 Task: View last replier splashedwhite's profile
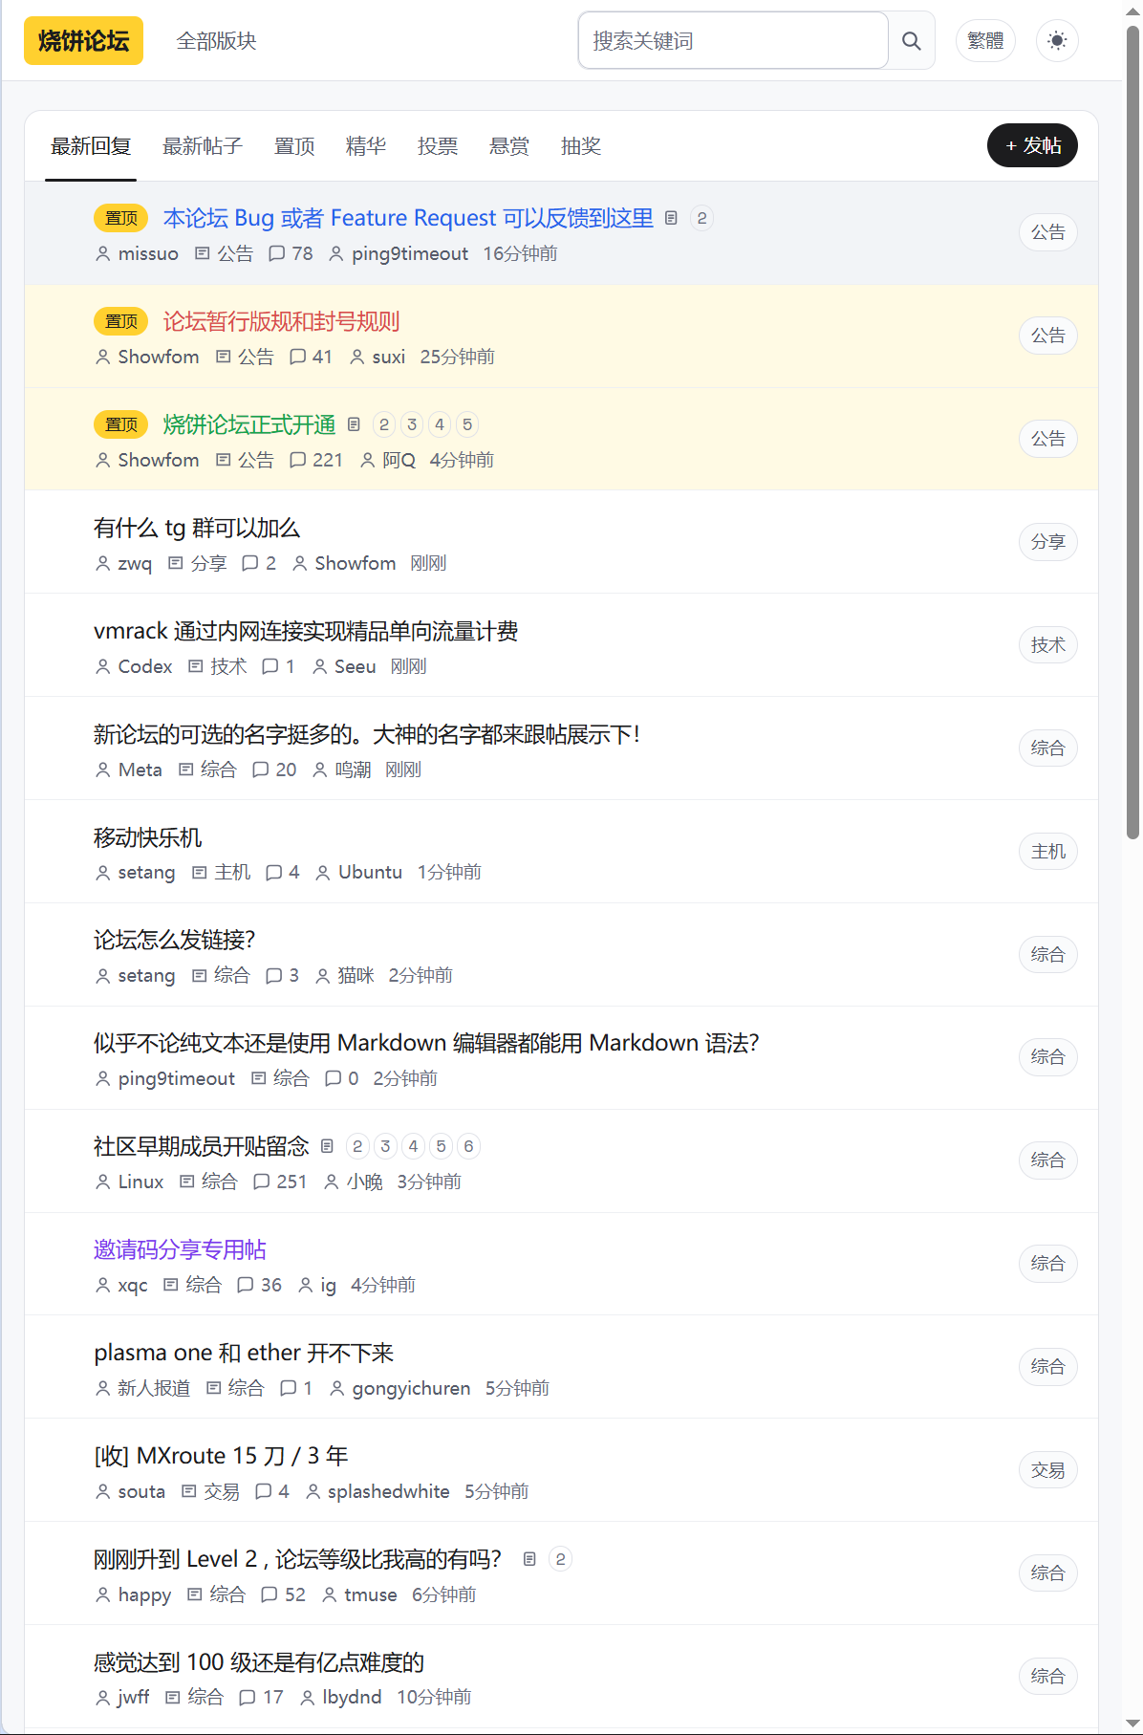[389, 1491]
